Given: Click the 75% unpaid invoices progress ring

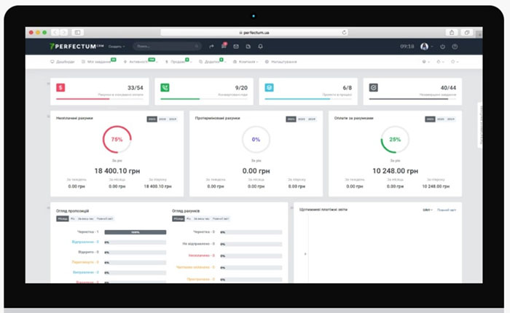Looking at the screenshot, I should (117, 139).
